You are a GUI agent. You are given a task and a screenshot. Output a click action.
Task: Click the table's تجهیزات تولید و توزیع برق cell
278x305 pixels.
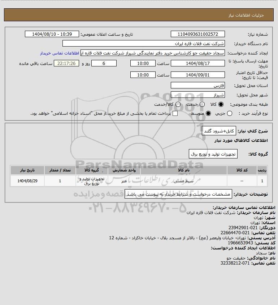coord(92,181)
